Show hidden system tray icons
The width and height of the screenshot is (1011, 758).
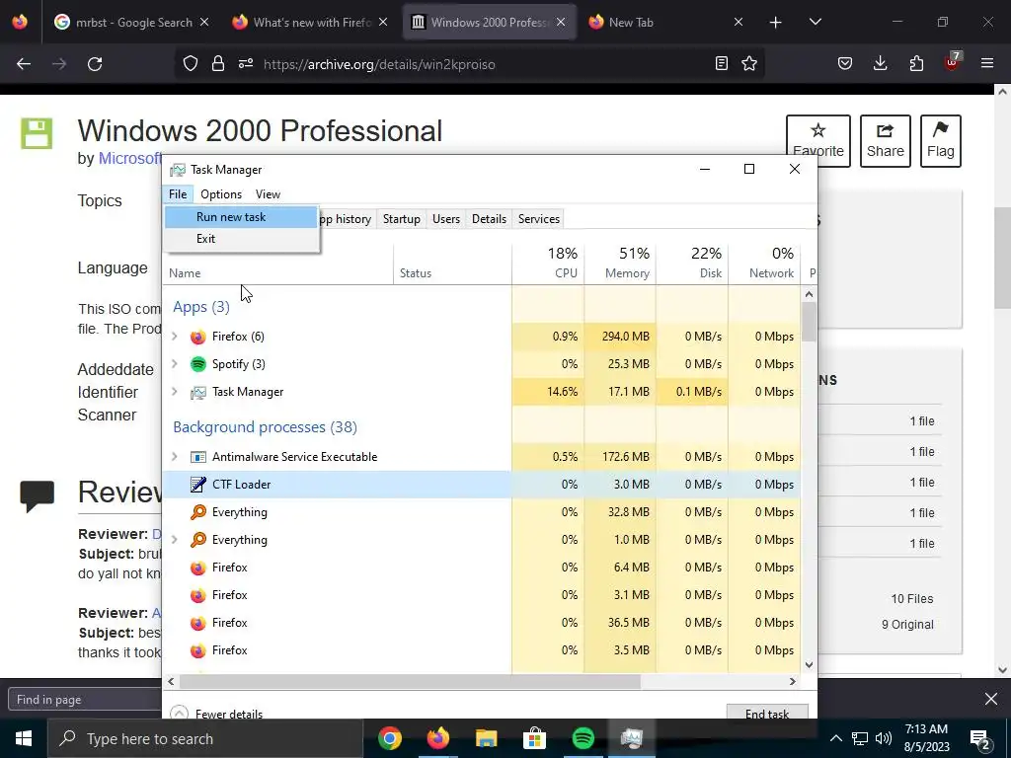click(835, 738)
